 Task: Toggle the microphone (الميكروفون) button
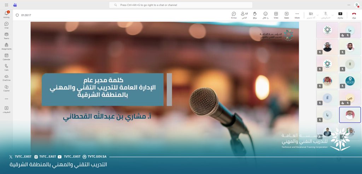pyautogui.click(x=326, y=15)
